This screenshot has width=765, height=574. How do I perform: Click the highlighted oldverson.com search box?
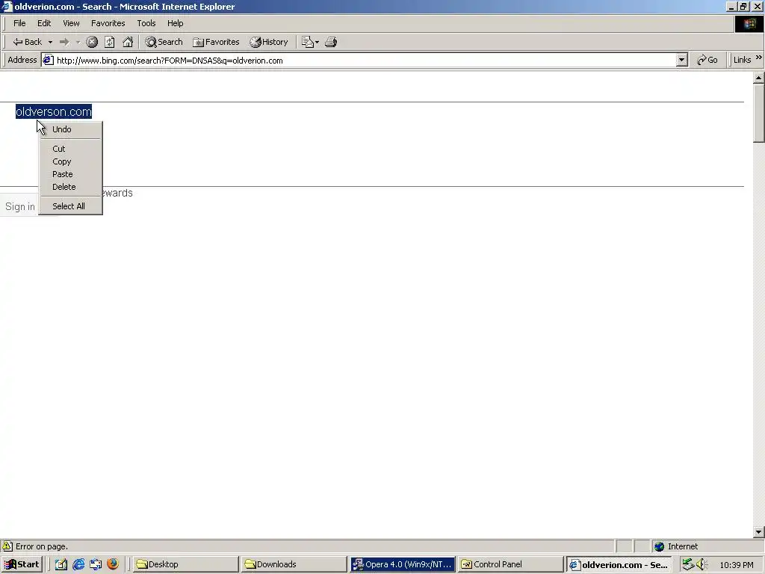coord(54,112)
